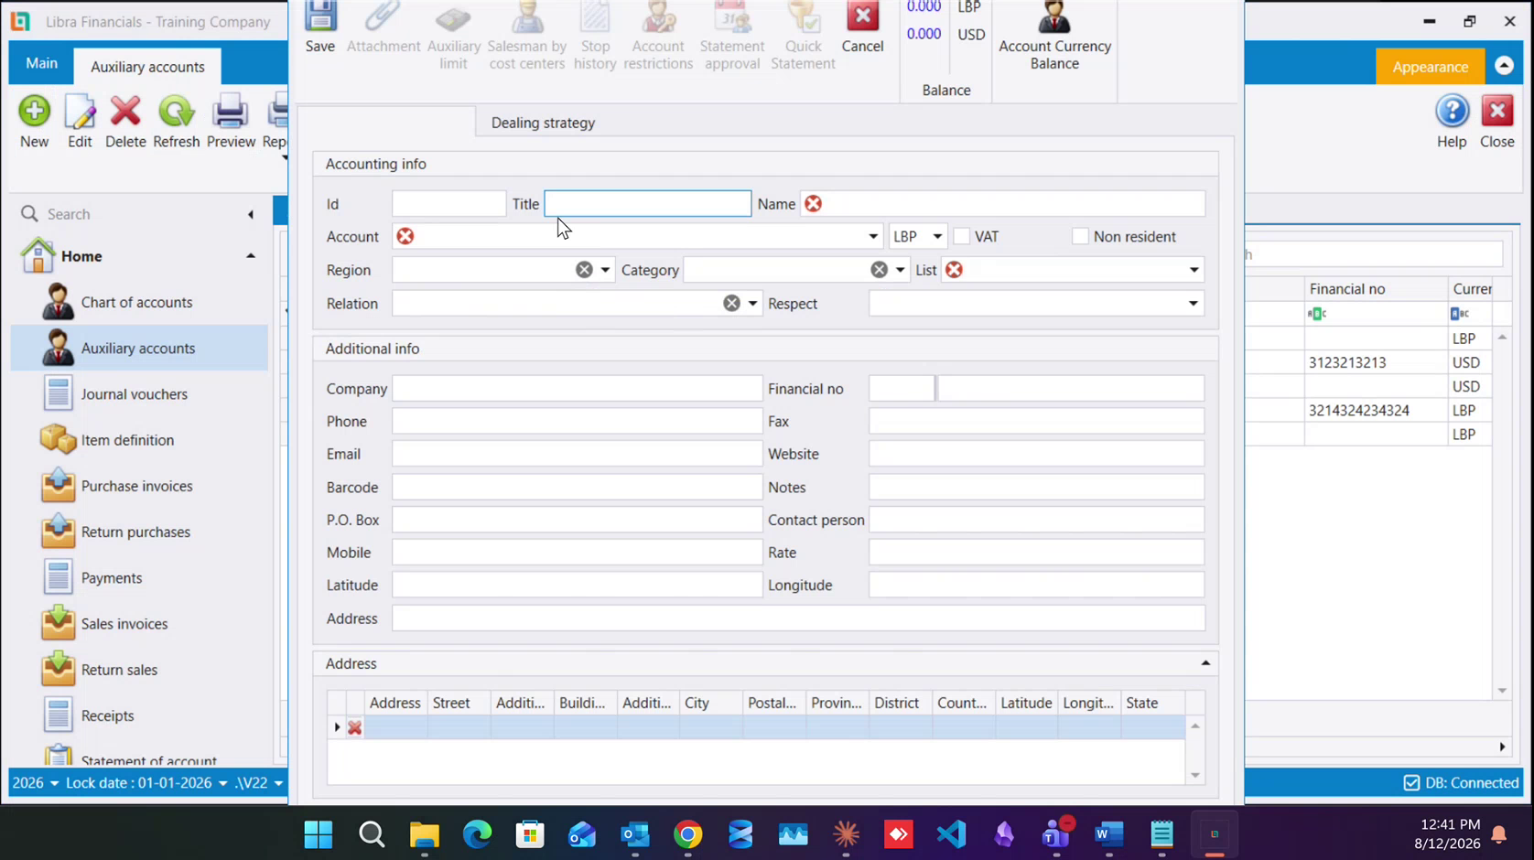Click the Id input field
The height and width of the screenshot is (860, 1534).
point(448,204)
